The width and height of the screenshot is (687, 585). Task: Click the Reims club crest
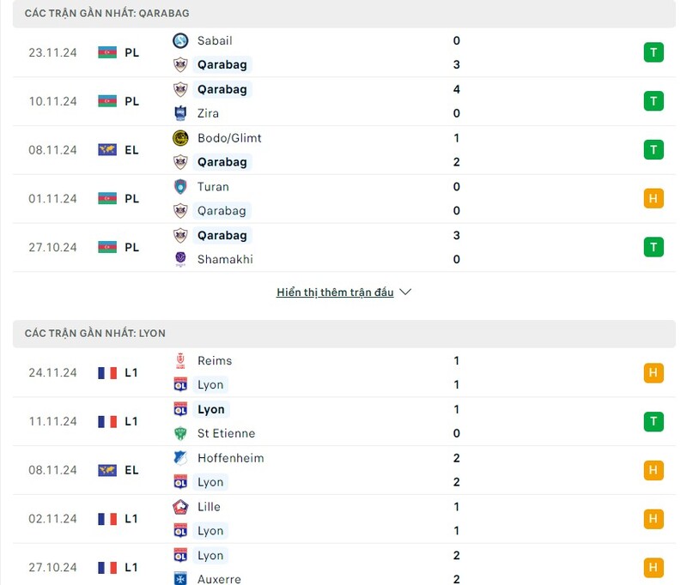pyautogui.click(x=180, y=360)
